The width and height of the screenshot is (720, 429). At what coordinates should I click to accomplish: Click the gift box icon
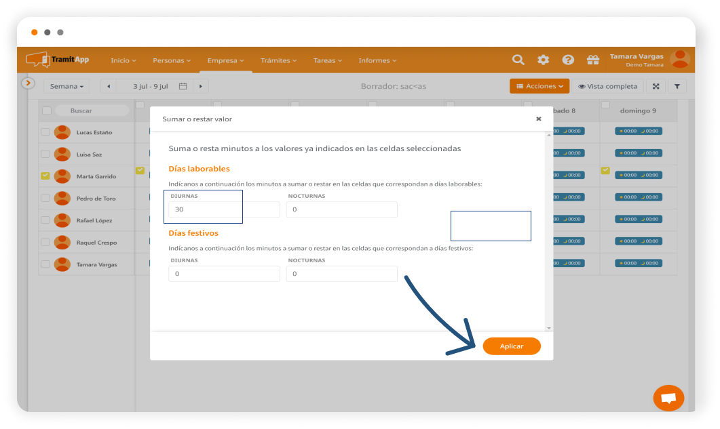(593, 60)
